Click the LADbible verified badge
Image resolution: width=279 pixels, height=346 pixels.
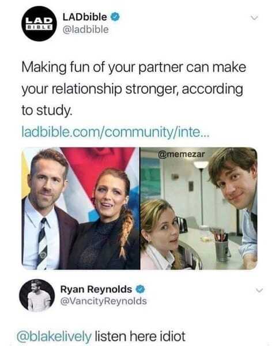point(115,17)
